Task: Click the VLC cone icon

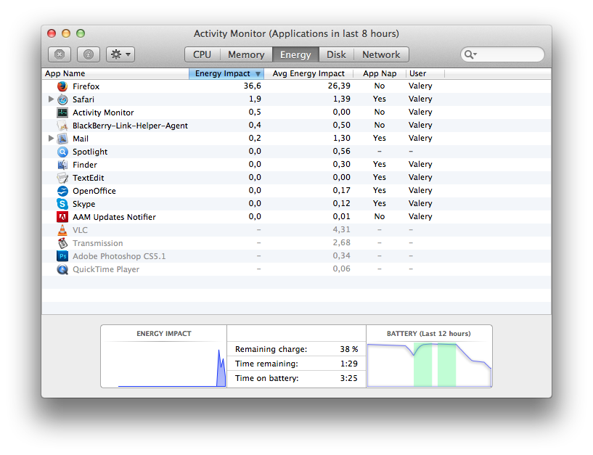Action: point(62,229)
